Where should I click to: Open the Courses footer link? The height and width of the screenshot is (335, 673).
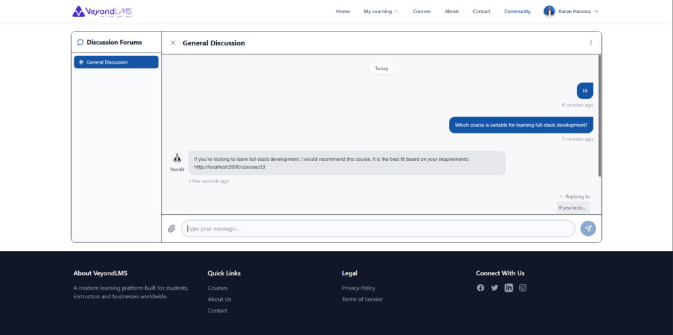coord(218,288)
